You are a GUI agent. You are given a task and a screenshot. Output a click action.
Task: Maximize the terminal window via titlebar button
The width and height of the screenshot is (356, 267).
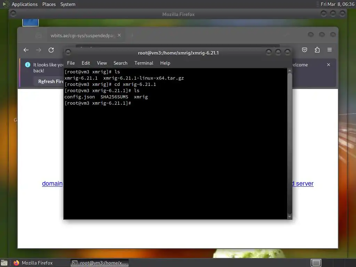[278, 52]
